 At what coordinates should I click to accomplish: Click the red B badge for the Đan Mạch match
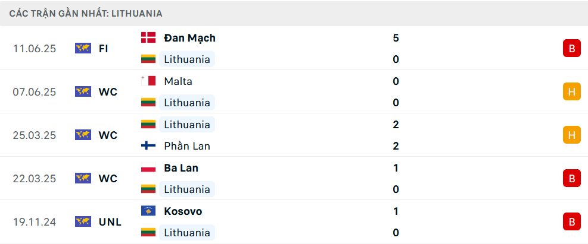571,49
